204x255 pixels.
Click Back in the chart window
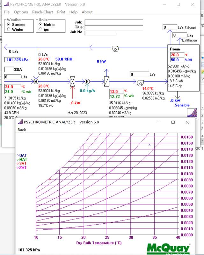pos(22,130)
